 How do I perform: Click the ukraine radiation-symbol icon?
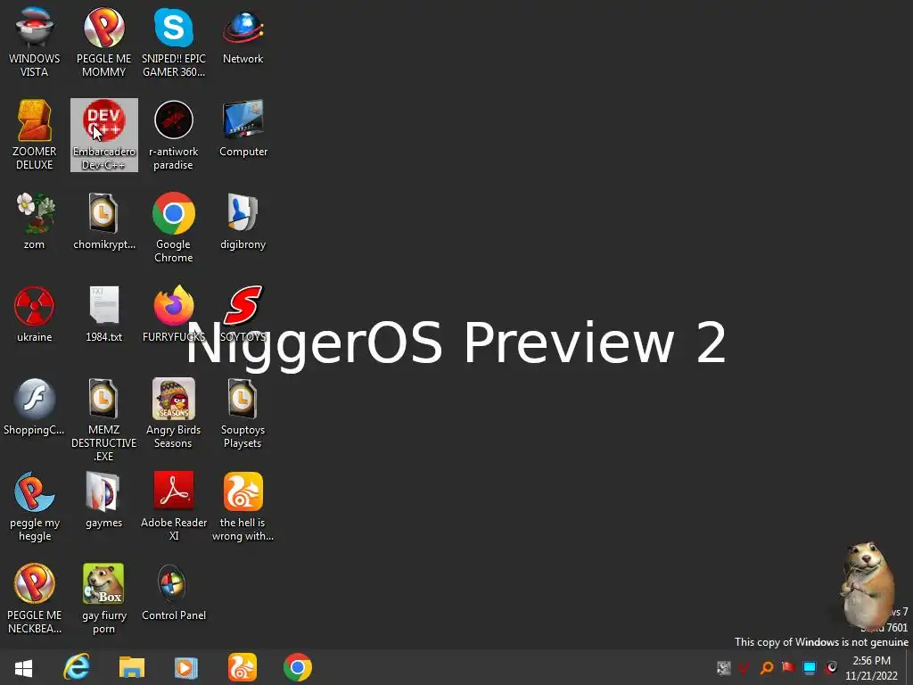(x=35, y=314)
